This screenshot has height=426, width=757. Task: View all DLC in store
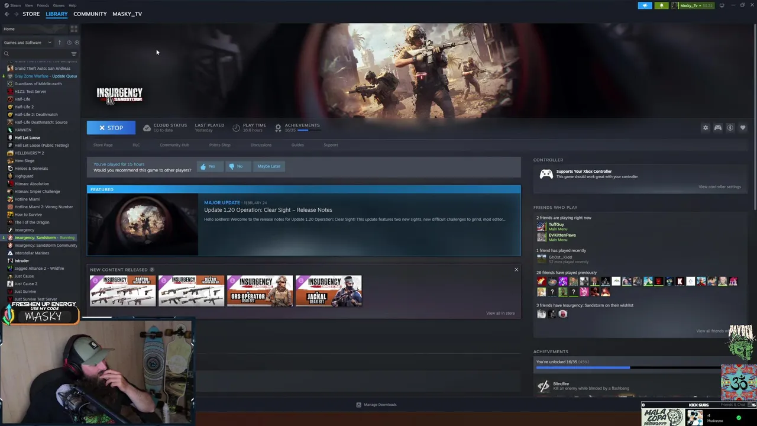[x=500, y=313]
